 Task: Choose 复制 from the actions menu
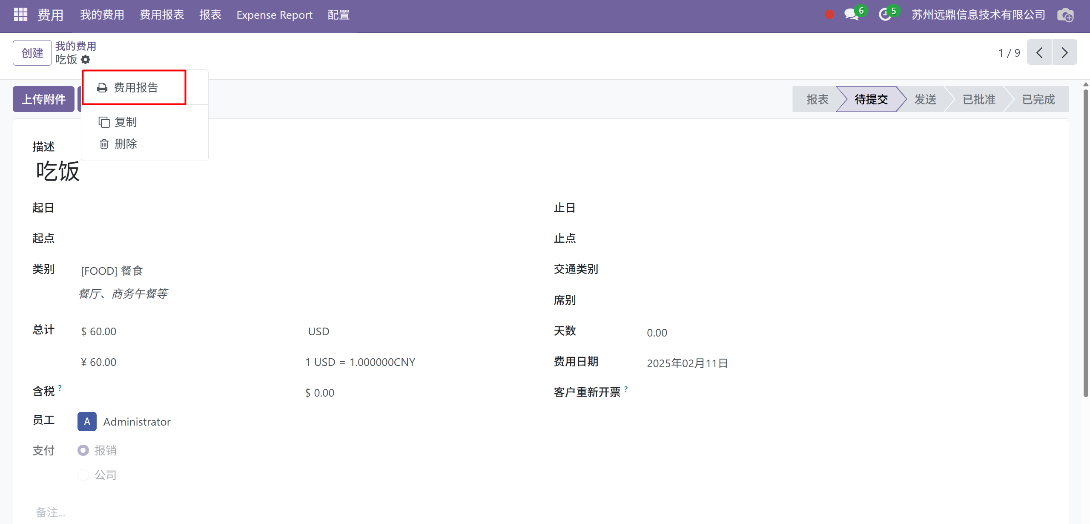tap(125, 122)
